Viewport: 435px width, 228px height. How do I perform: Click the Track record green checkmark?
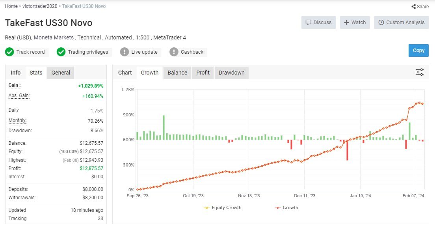(9, 52)
